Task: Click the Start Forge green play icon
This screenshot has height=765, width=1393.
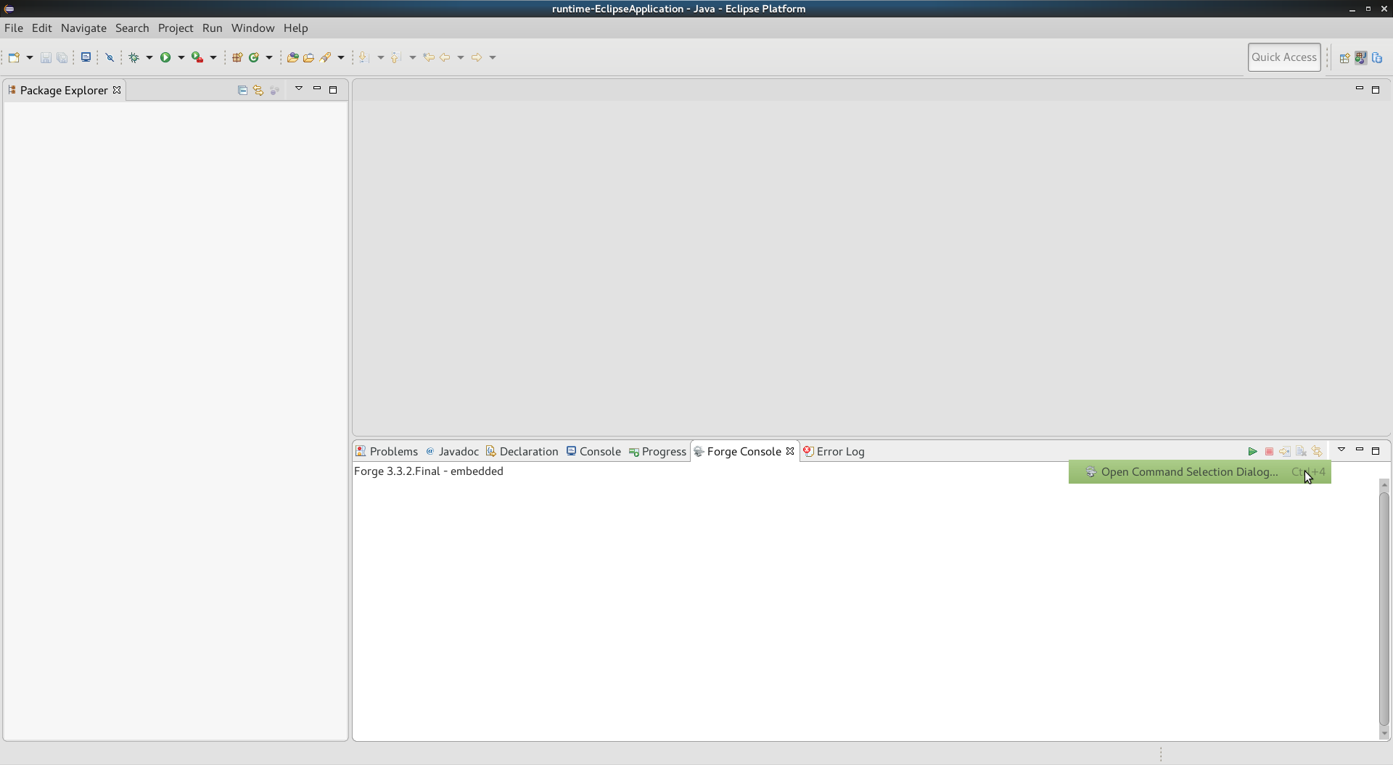Action: click(x=1252, y=451)
